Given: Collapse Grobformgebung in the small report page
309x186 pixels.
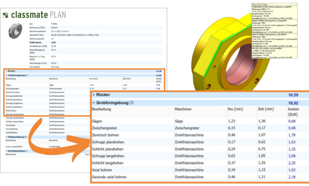Looking at the screenshot, I should (x=7, y=75).
